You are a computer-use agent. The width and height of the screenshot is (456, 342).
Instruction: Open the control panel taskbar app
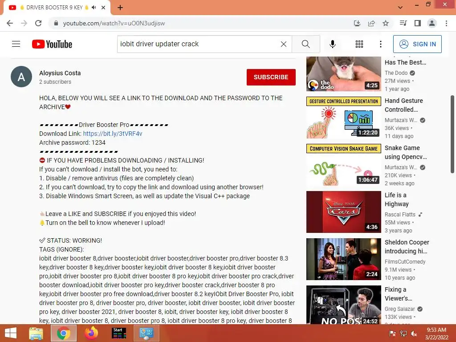click(x=146, y=333)
